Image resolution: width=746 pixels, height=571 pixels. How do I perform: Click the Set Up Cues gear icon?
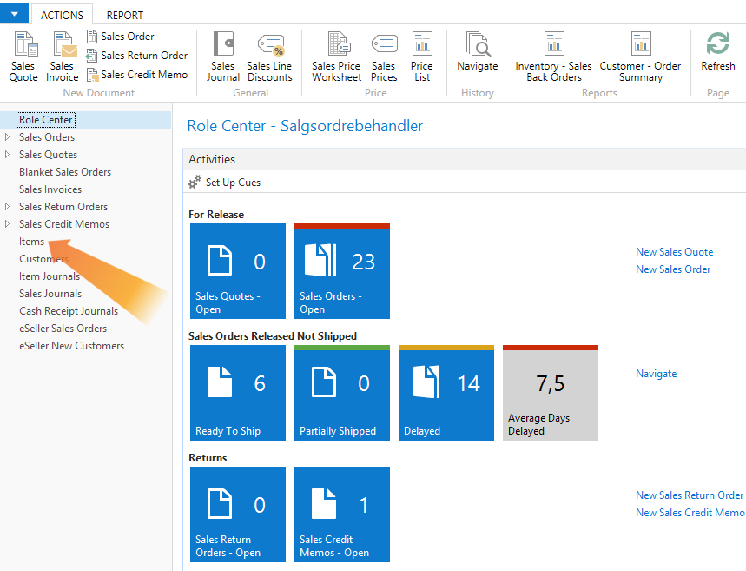(x=195, y=182)
